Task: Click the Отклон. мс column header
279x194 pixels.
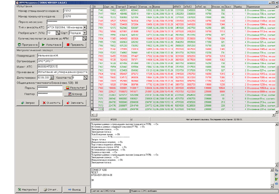Action: (219, 6)
